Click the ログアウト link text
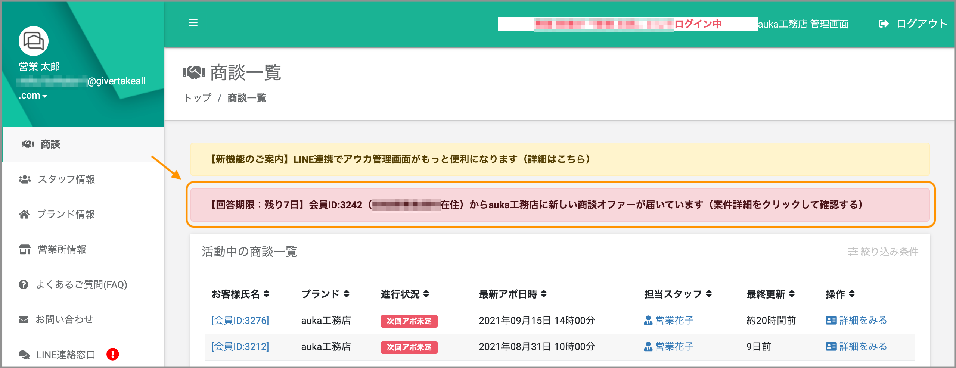Screen dimensions: 956x368 tap(922, 24)
